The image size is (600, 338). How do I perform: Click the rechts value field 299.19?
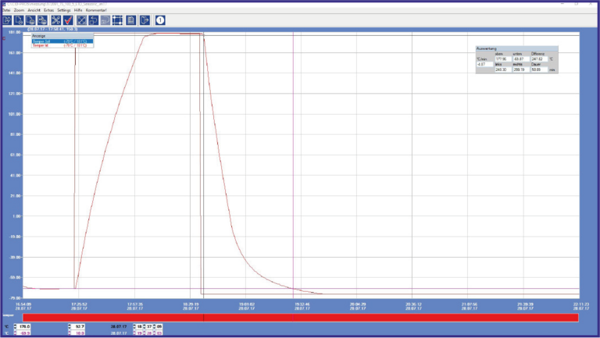pos(521,70)
